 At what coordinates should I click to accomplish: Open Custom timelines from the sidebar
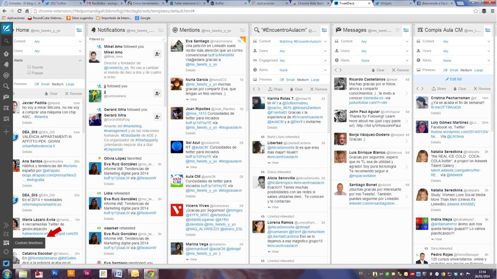[x=6, y=243]
